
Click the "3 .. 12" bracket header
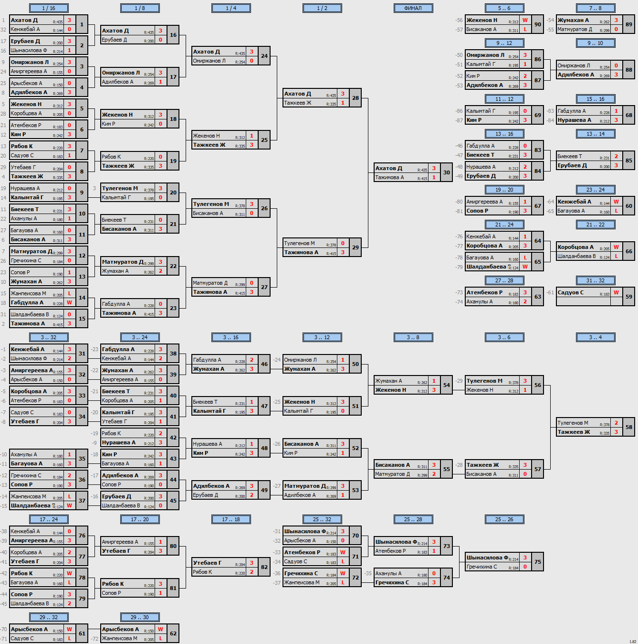(x=322, y=337)
